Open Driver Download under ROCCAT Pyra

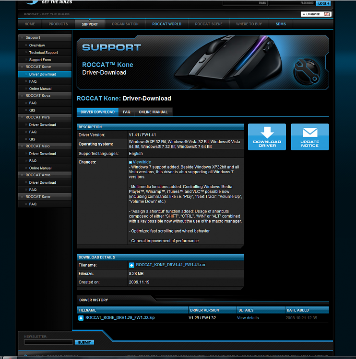(43, 125)
